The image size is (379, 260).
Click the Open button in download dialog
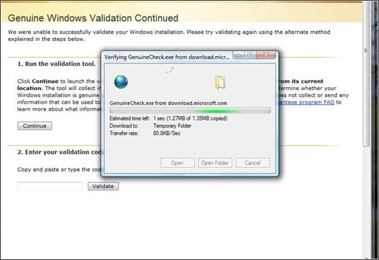[x=178, y=163]
